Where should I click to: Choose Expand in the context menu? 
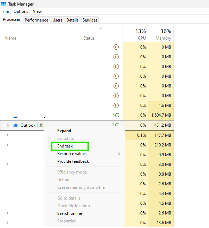pos(64,131)
